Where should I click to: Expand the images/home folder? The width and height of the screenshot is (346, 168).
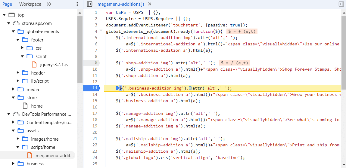[18, 139]
